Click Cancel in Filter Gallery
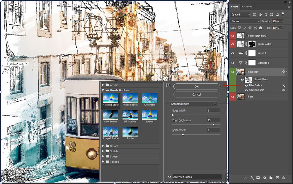The height and width of the screenshot is (184, 293). pyautogui.click(x=197, y=95)
